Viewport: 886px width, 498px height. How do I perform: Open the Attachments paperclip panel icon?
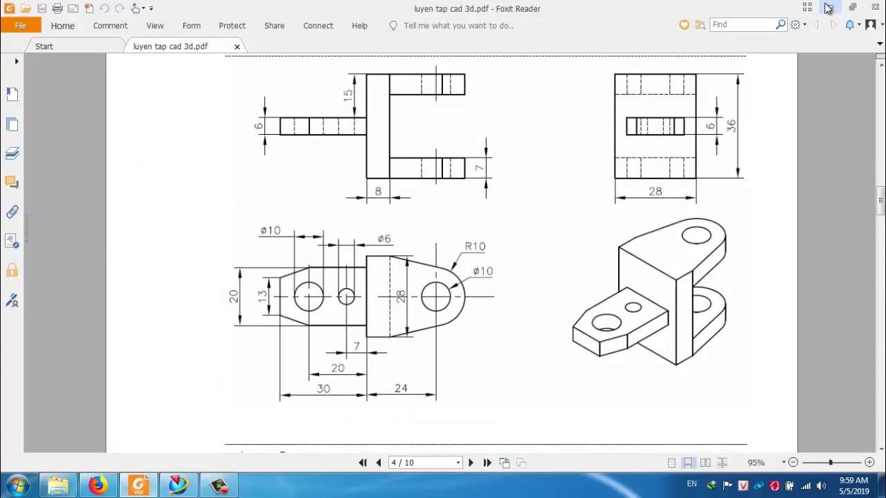point(12,212)
